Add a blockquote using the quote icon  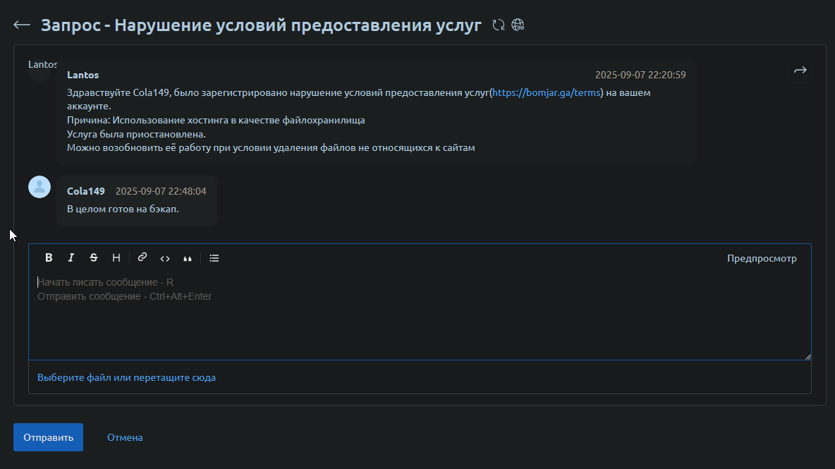(188, 258)
